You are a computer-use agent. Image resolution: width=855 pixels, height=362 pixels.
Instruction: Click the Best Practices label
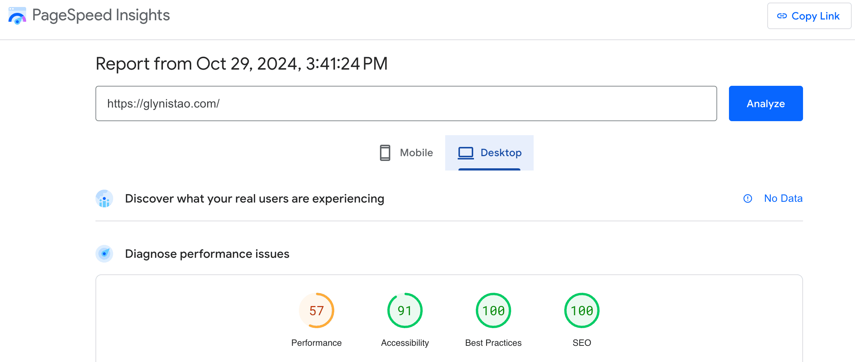(493, 343)
